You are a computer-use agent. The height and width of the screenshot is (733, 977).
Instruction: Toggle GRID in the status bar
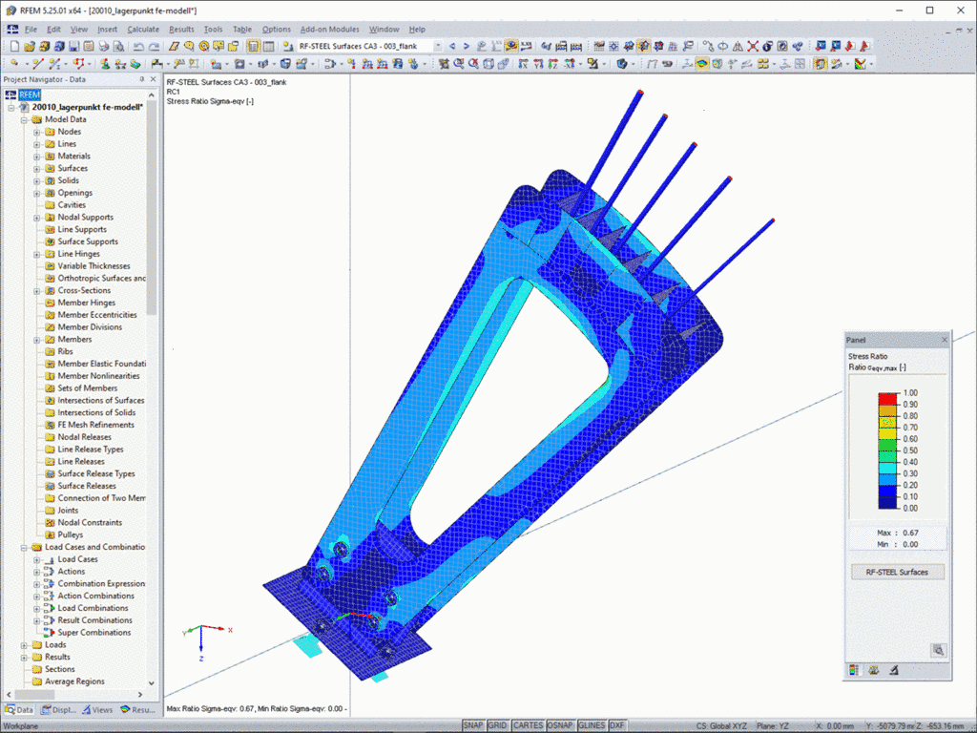point(497,725)
